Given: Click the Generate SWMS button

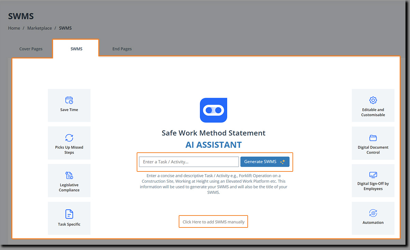Looking at the screenshot, I should (265, 162).
